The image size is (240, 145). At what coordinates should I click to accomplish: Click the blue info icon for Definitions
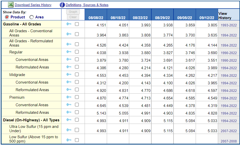tap(62, 5)
